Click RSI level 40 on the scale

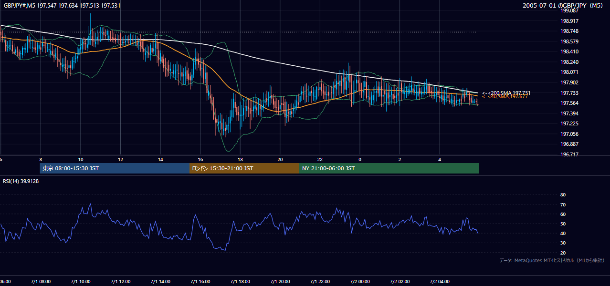563,233
